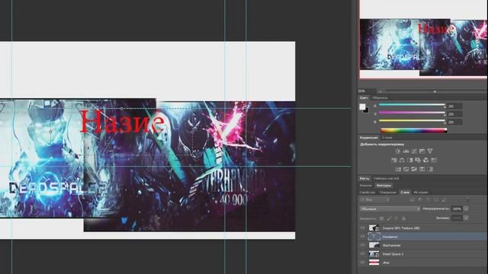Add a Channel Mixer adjustment layer
This screenshot has width=488, height=274.
pos(425,161)
